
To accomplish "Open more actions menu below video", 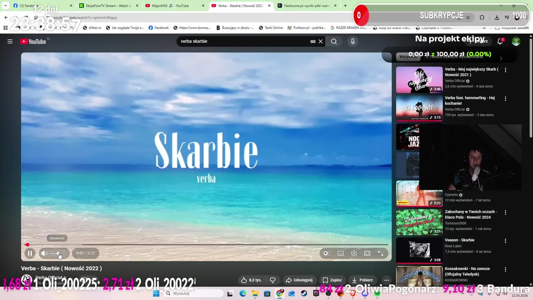I will (x=386, y=280).
